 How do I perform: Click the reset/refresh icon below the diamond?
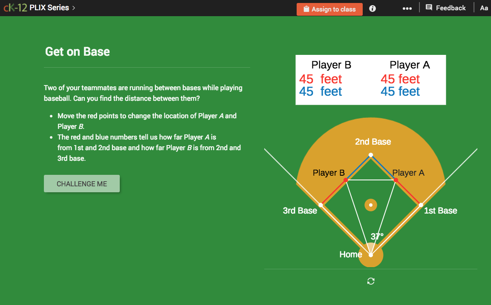[370, 281]
